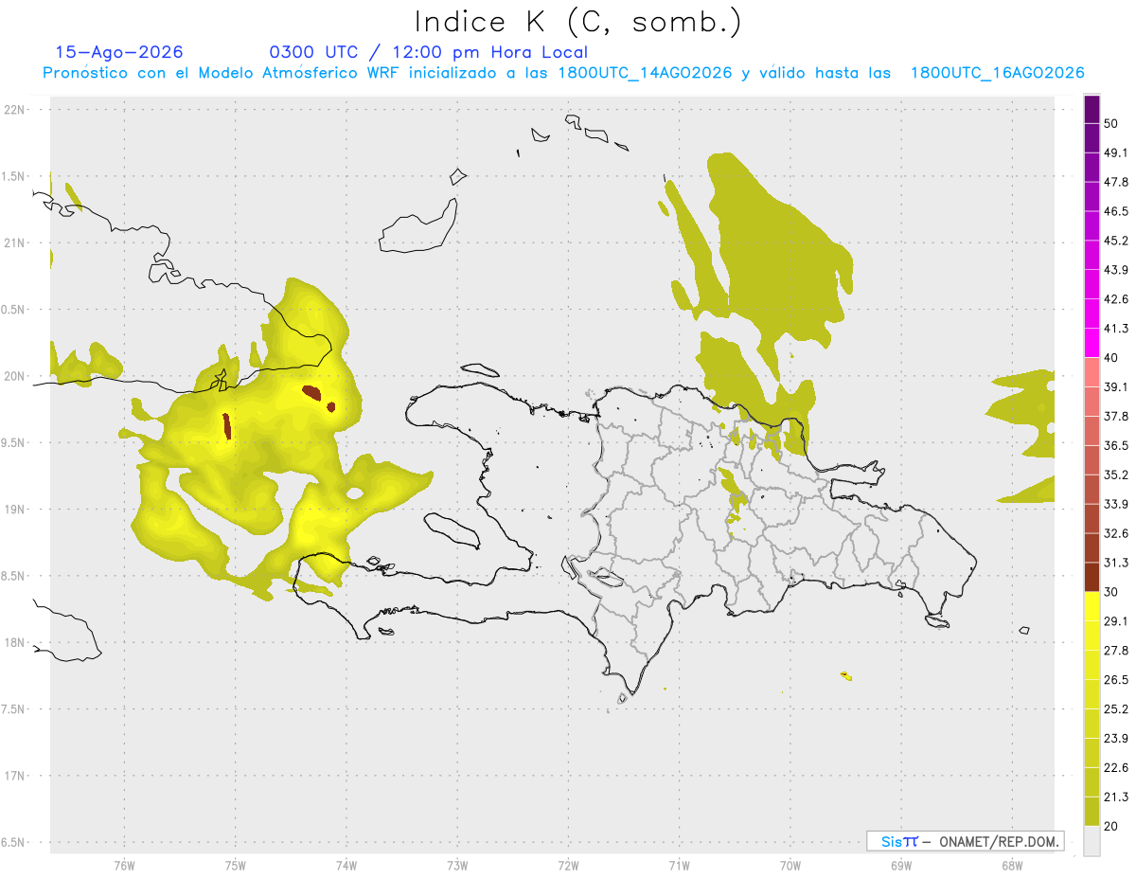
Task: Click the colorbar value "32.6"
Action: (x=1116, y=533)
